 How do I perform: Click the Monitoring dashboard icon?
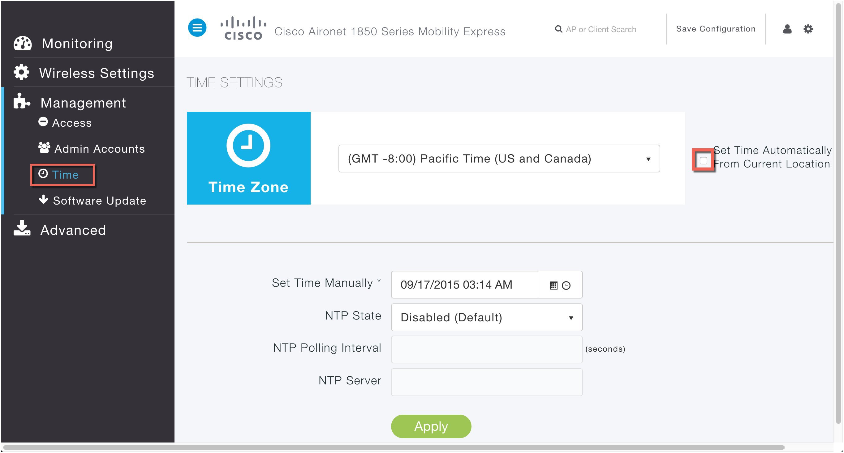[23, 43]
